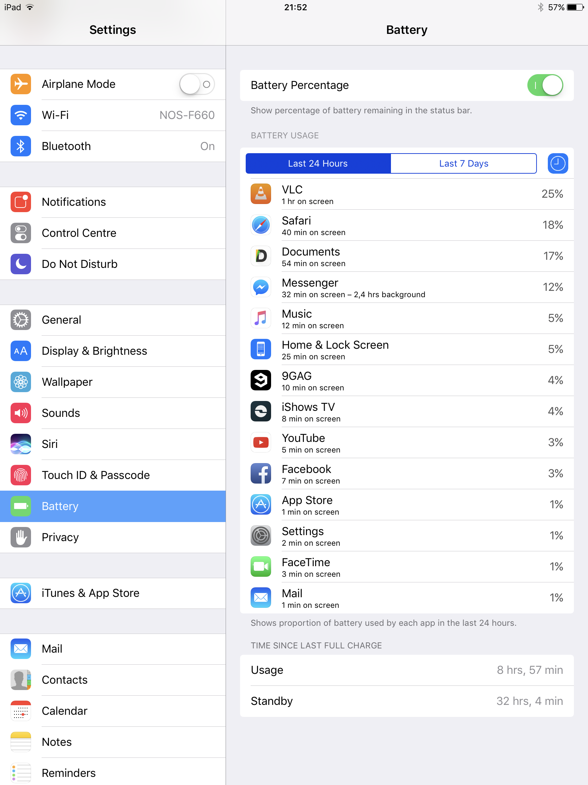Tap the Messenger app icon
Screen dimensions: 588x785
point(261,287)
